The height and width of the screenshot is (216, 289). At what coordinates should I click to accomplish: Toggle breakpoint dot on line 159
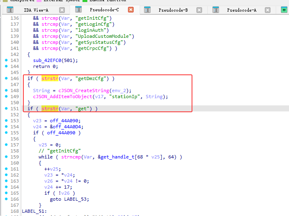coord(6,157)
